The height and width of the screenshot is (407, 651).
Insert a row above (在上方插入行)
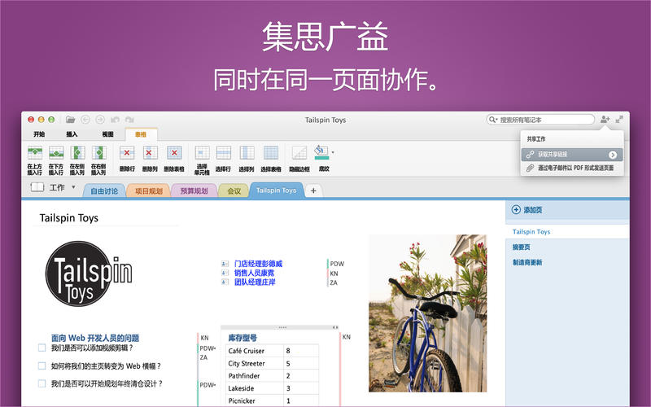click(x=35, y=160)
